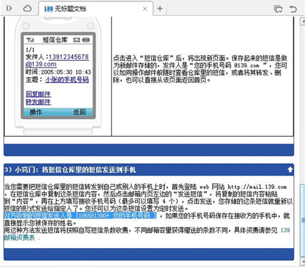Click the phone screen title 短信仓库

[x=55, y=40]
